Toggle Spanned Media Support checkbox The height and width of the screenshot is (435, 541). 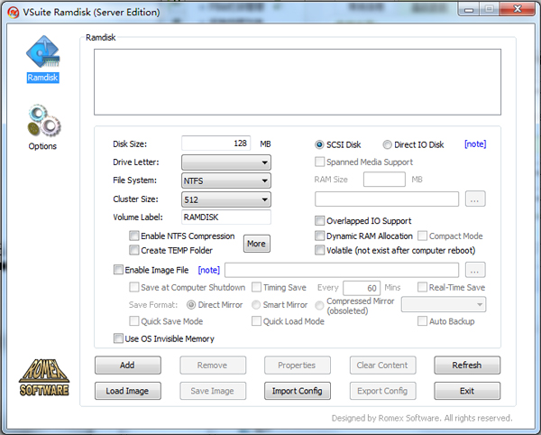tap(320, 162)
